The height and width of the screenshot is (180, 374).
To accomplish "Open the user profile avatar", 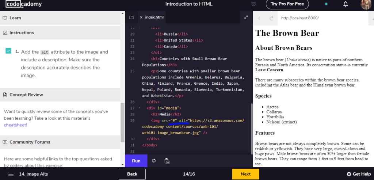I will [x=366, y=4].
